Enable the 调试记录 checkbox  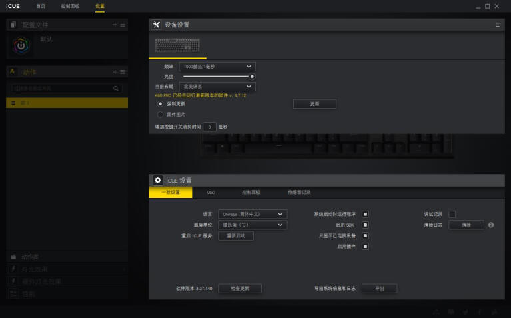(452, 214)
